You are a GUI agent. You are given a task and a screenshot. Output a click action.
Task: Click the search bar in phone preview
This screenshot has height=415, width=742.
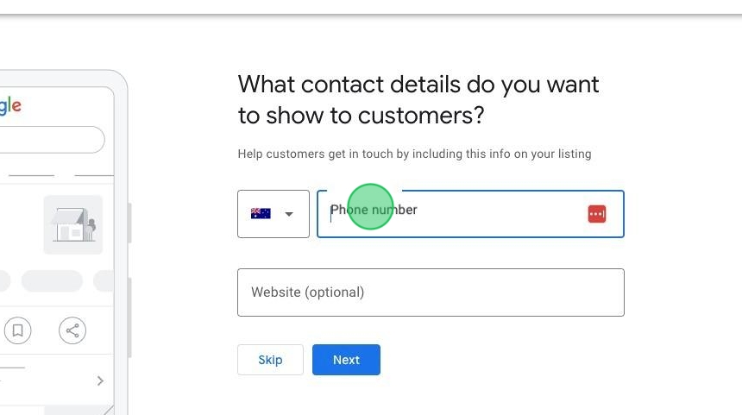tap(52, 140)
